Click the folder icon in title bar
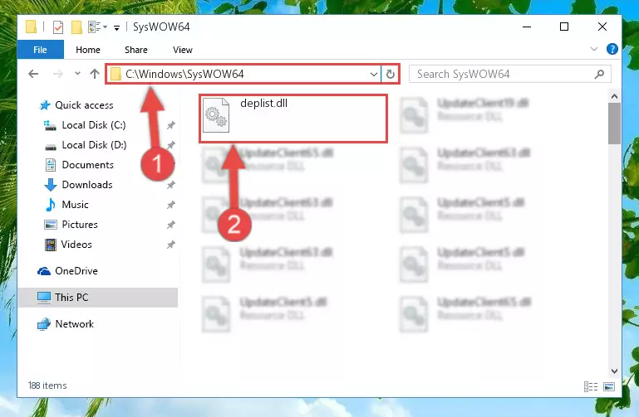This screenshot has height=417, width=639. (x=31, y=27)
